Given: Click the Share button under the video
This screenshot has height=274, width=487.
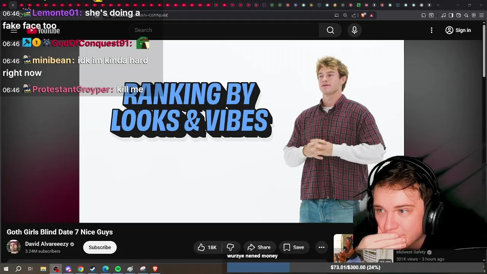Looking at the screenshot, I should click(259, 247).
